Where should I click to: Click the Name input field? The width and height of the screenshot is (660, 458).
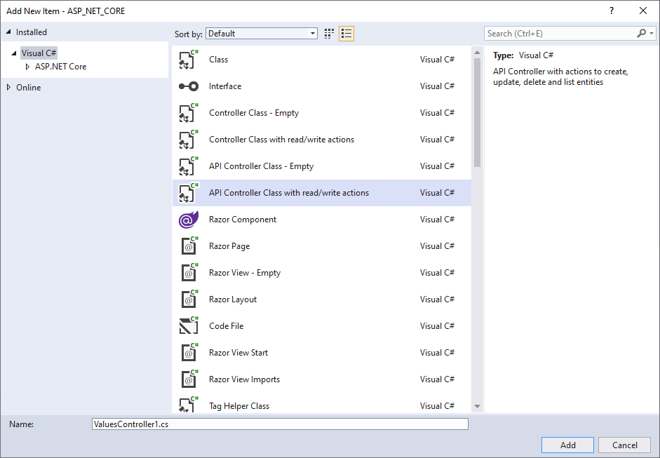coord(280,424)
